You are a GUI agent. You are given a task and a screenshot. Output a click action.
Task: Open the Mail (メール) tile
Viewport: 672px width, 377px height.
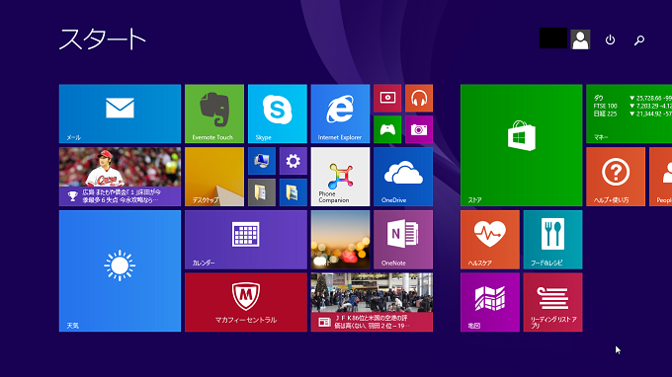(120, 113)
